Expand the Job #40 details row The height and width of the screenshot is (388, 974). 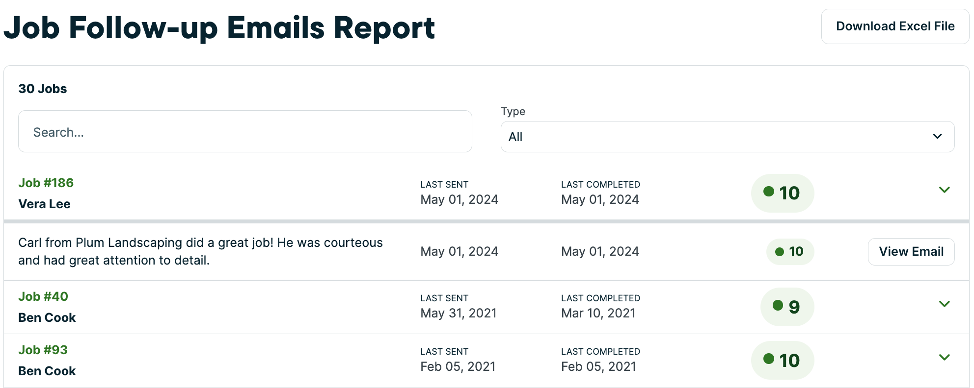tap(944, 303)
